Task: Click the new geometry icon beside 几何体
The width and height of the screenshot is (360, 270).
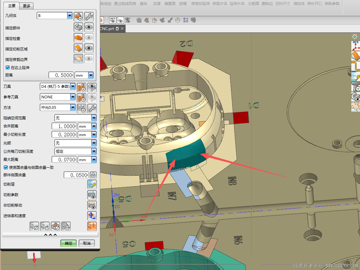Action: pos(78,16)
